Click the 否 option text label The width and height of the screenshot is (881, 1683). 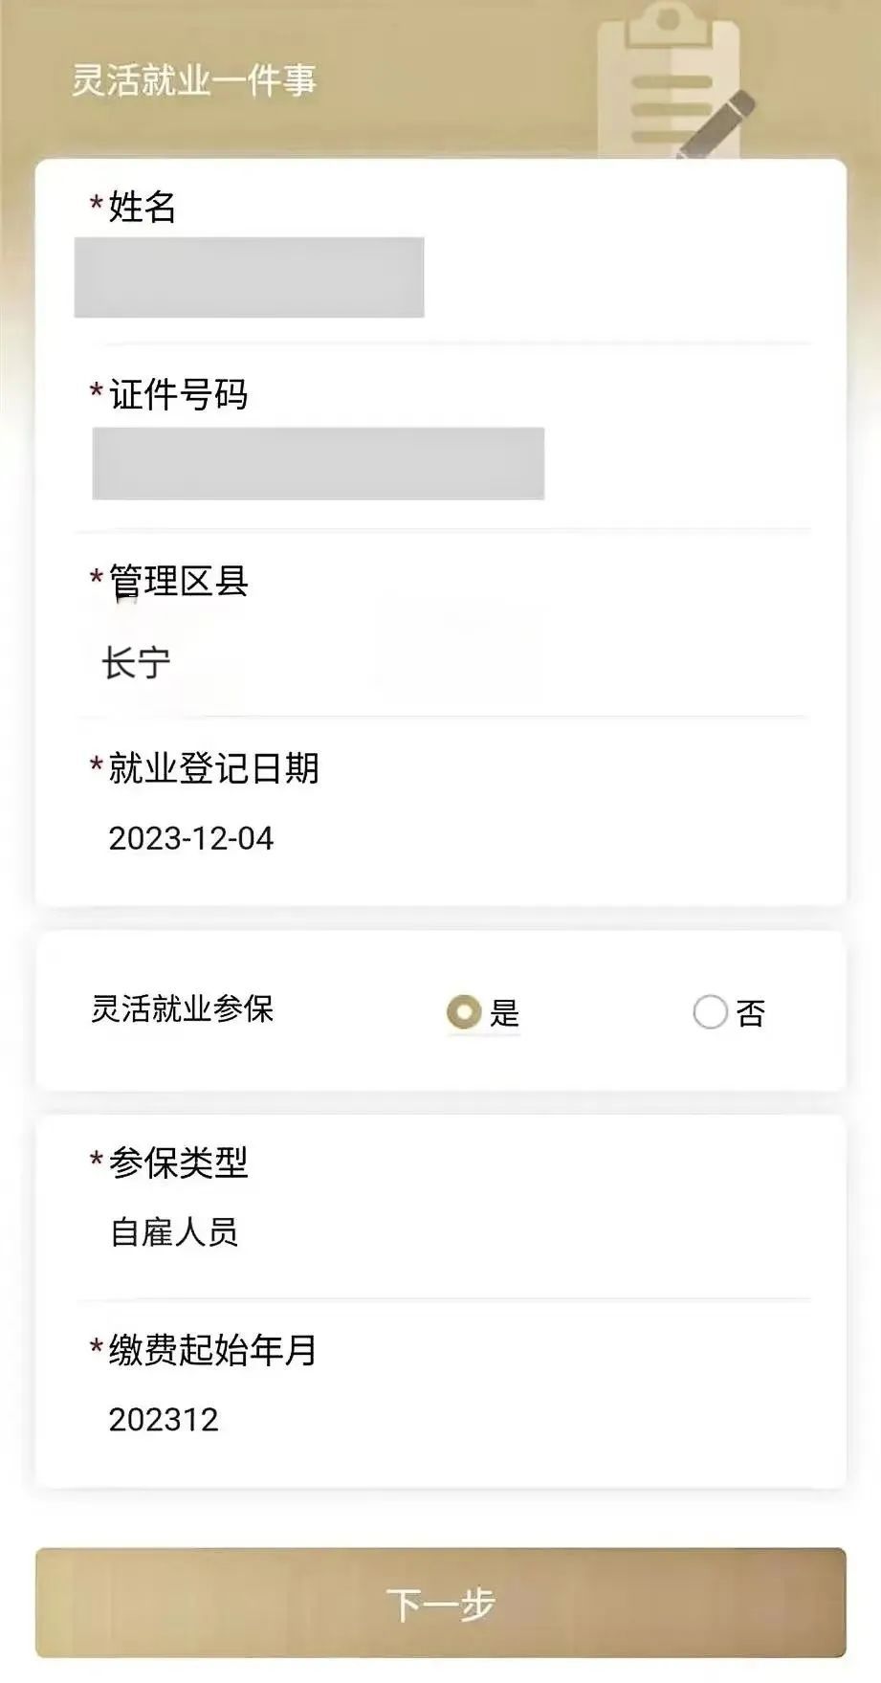[x=751, y=1013]
